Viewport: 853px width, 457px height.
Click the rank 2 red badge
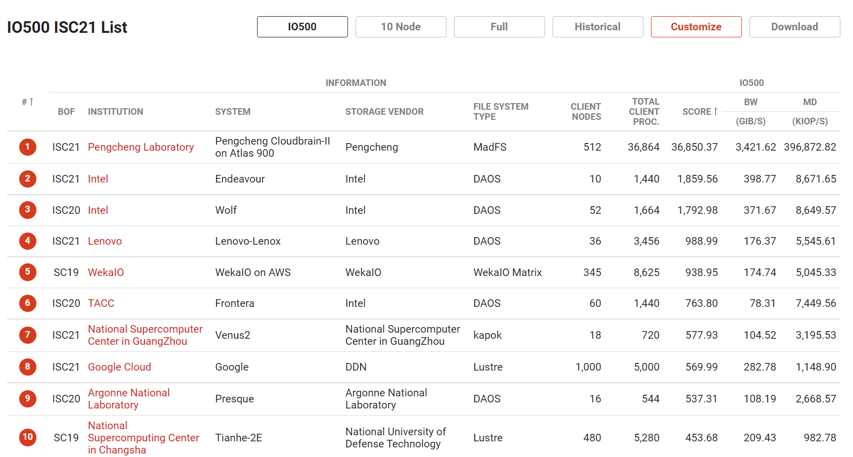point(28,178)
